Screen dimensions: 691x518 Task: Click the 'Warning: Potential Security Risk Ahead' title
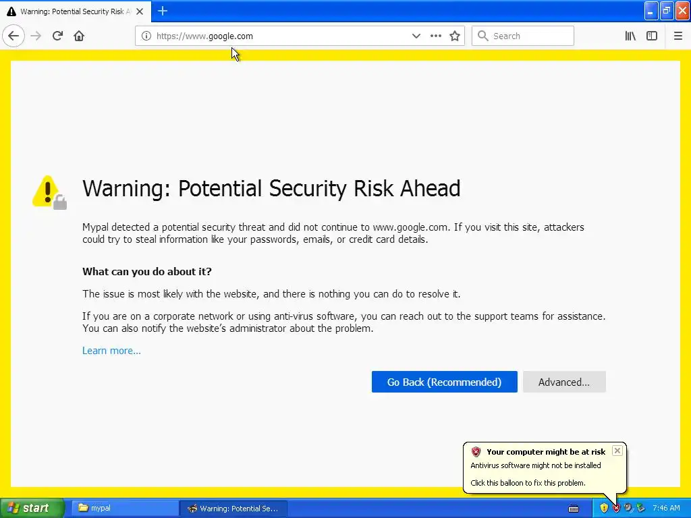271,189
